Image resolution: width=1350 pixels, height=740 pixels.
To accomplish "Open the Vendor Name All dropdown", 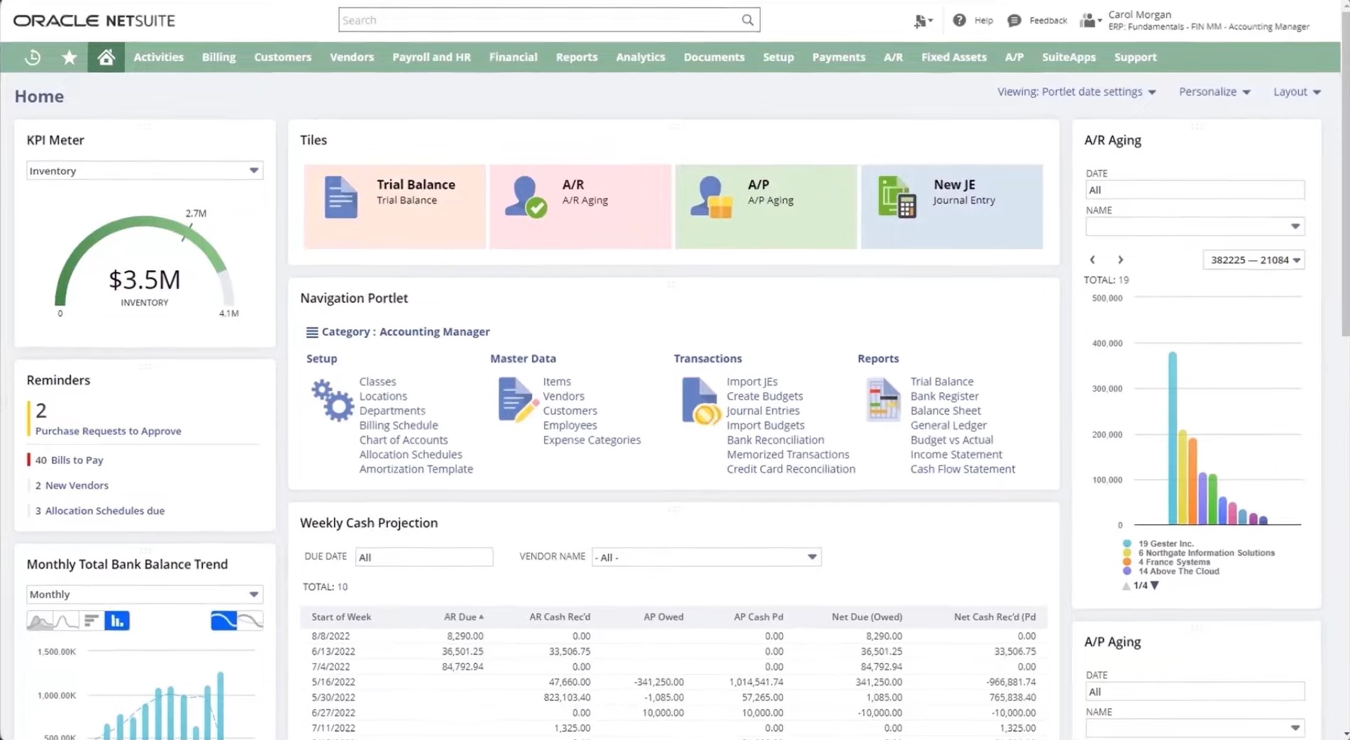I will tap(707, 557).
